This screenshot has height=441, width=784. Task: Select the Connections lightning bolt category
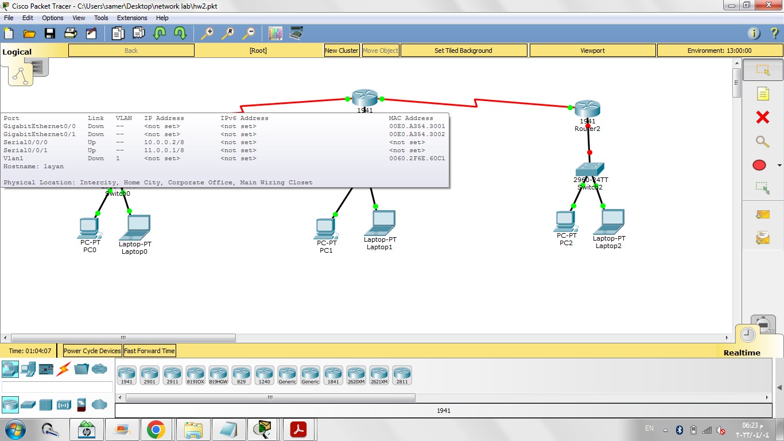[x=64, y=369]
